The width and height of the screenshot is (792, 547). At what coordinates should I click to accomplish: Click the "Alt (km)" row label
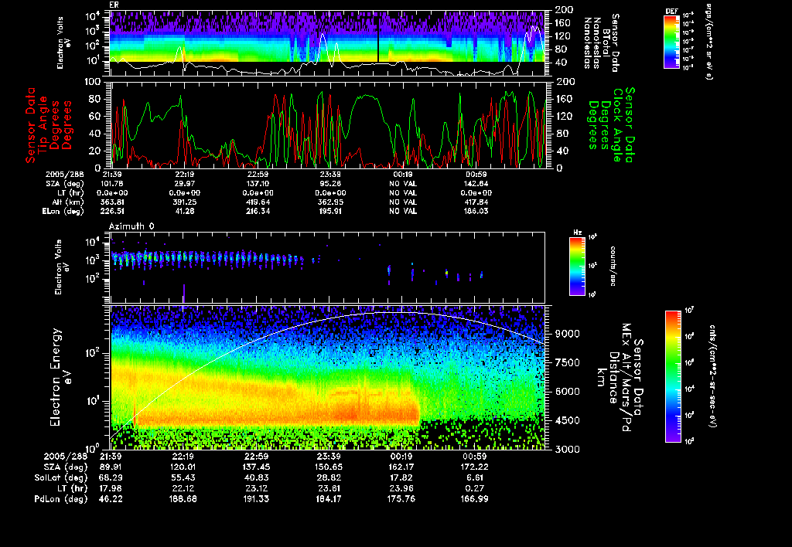[68, 202]
